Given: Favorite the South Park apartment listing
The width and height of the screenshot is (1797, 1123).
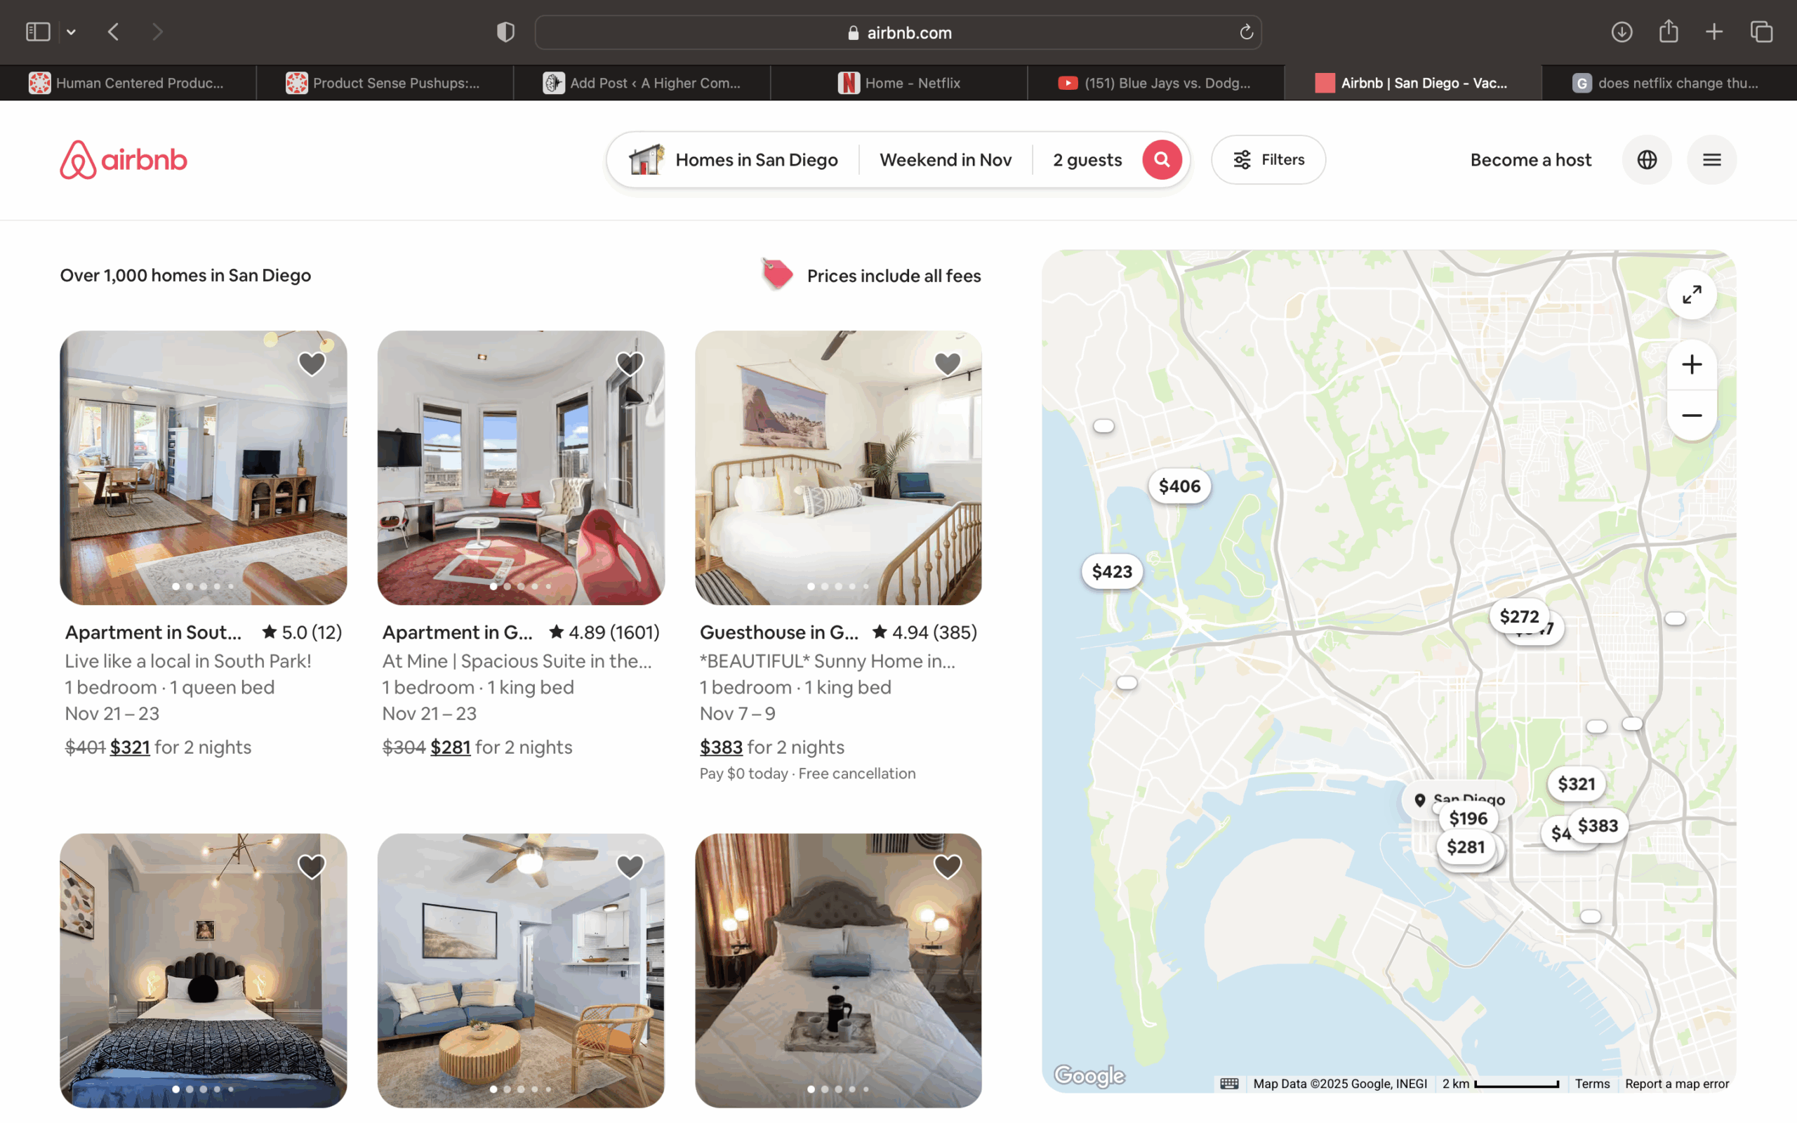Looking at the screenshot, I should pyautogui.click(x=312, y=364).
